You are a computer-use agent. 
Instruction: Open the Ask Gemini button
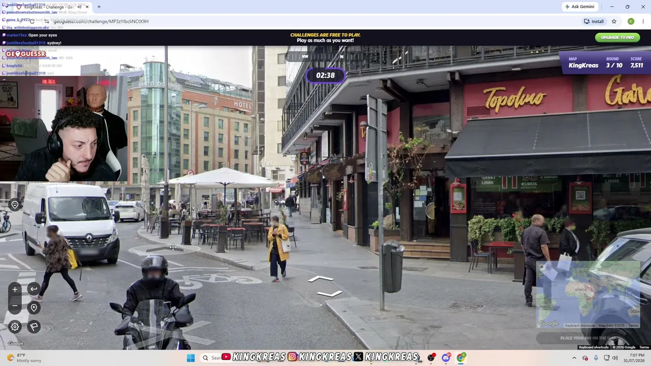[579, 7]
